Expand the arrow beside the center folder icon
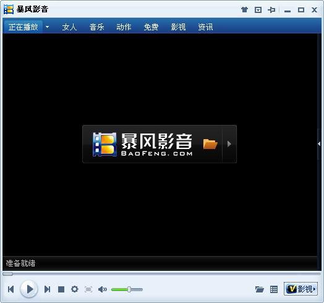 229,144
